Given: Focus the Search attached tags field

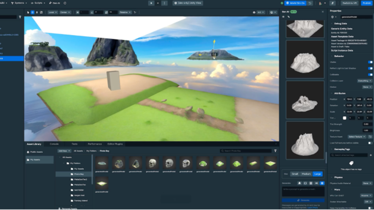Looking at the screenshot, I should (x=349, y=155).
